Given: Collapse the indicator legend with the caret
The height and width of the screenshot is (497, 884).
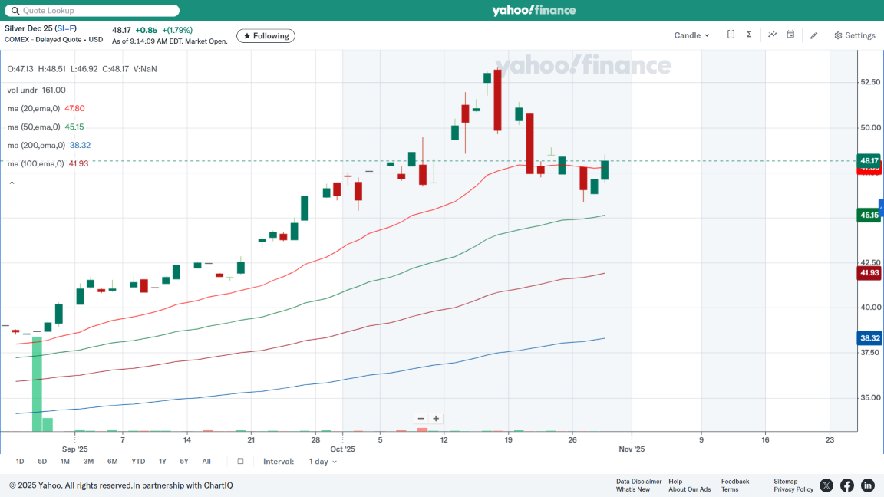Looking at the screenshot, I should (x=12, y=183).
